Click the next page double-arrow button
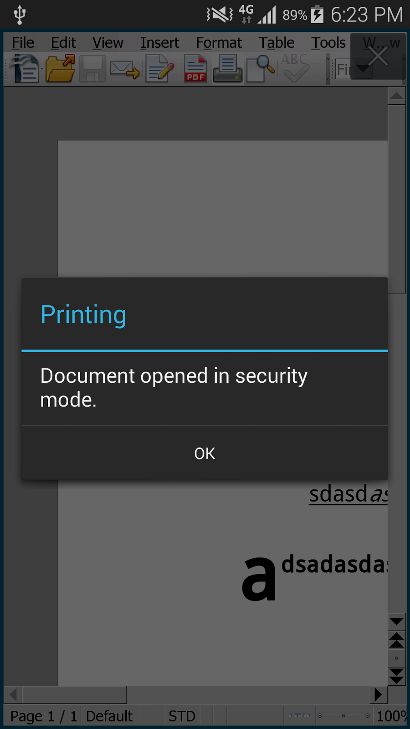 (396, 676)
